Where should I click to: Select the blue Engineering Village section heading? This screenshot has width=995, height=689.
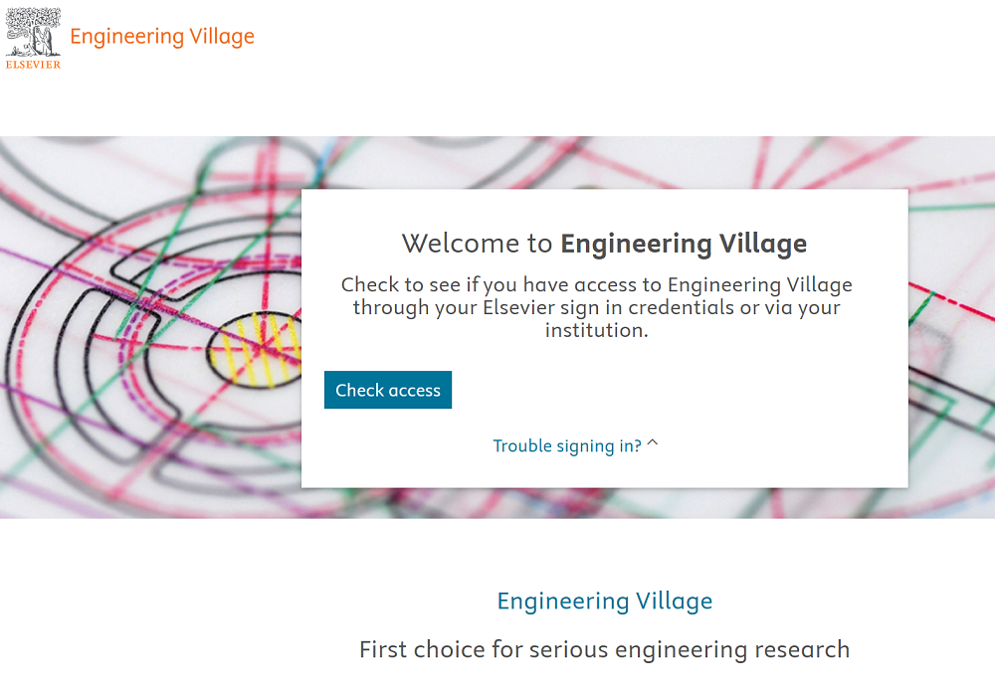(604, 601)
